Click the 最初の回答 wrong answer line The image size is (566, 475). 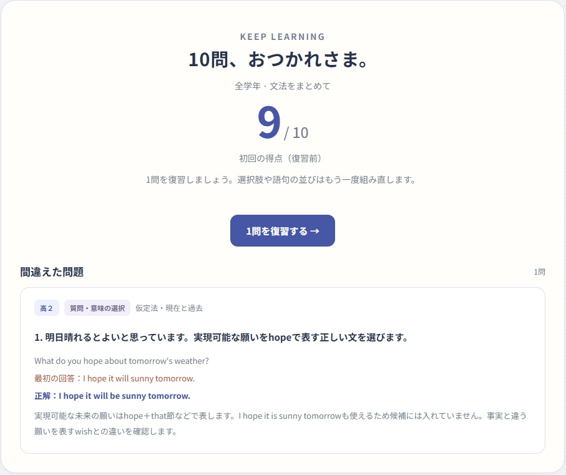(114, 378)
